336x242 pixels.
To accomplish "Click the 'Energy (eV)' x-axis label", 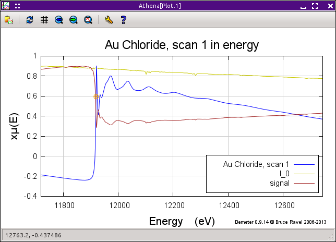I will tap(182, 221).
